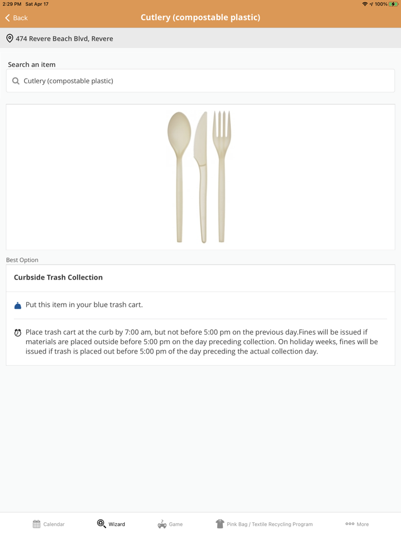
Task: Tap the Game controller icon
Action: tap(162, 524)
